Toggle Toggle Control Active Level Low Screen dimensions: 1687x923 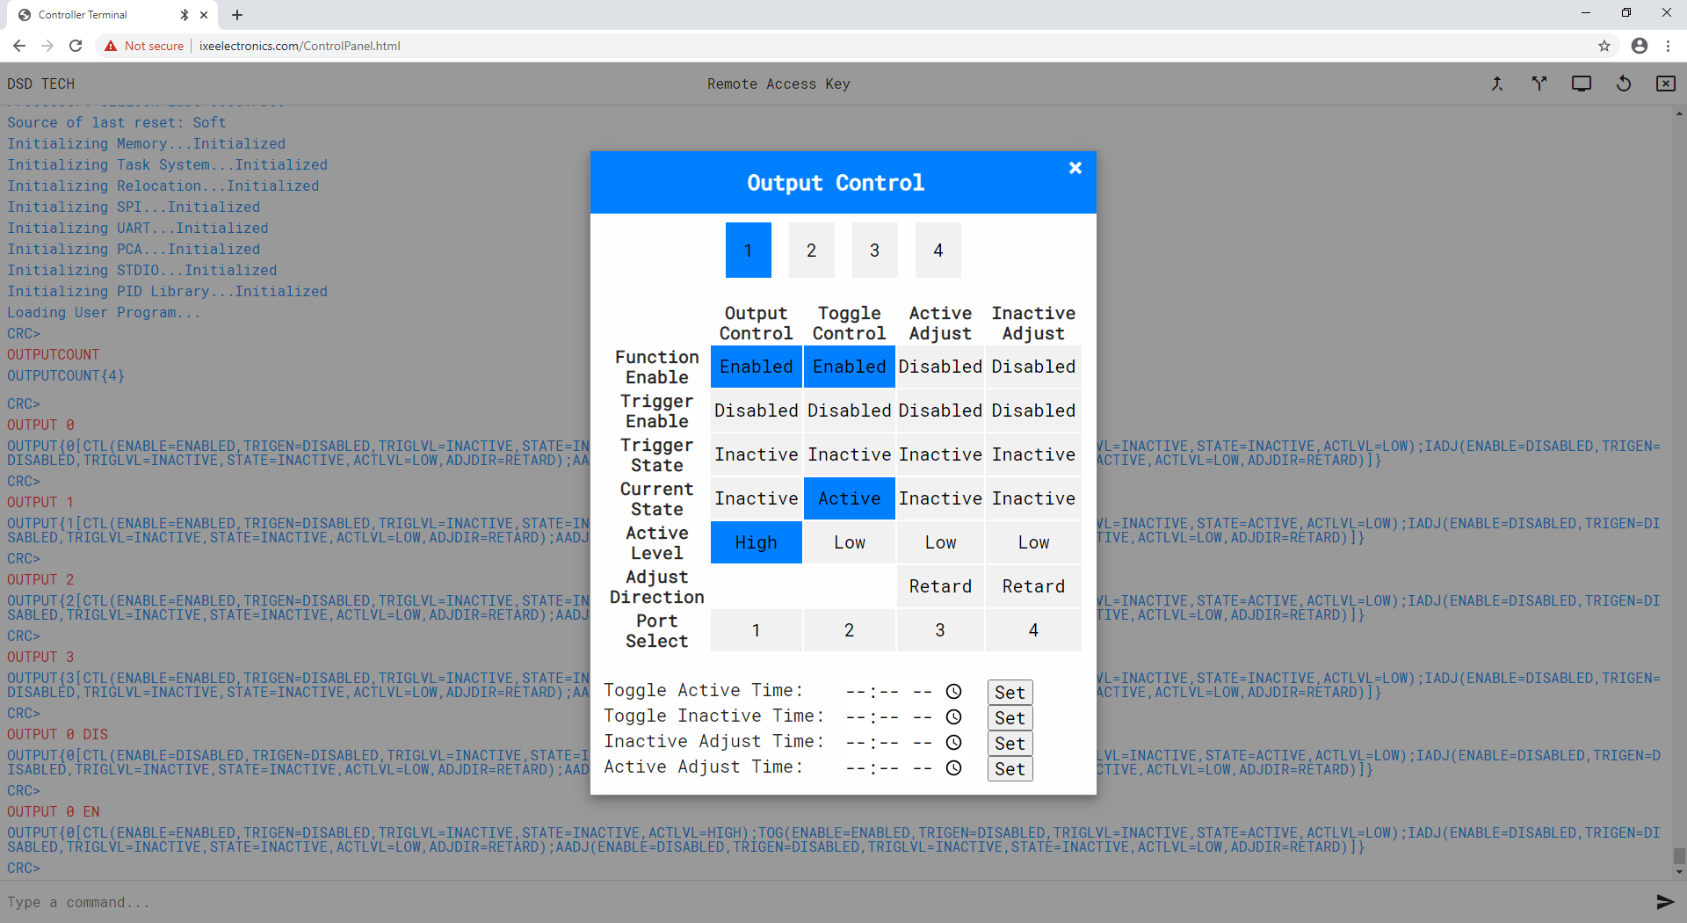[x=850, y=542]
